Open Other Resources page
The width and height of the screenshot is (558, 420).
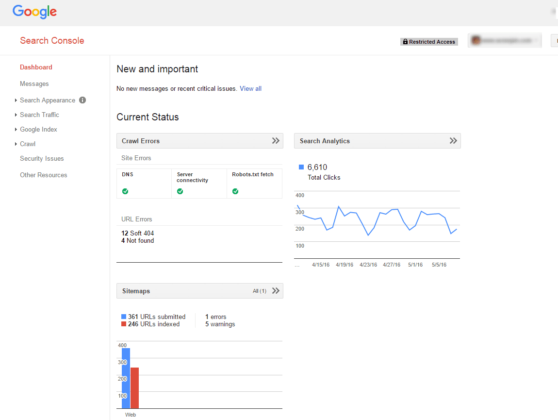[x=43, y=175]
